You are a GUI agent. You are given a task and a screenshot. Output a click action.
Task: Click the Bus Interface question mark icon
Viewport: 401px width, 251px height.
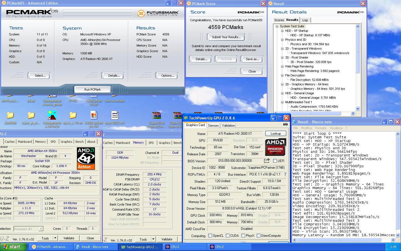[x=285, y=174]
